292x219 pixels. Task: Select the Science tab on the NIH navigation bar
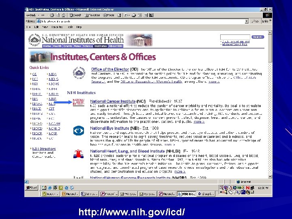click(x=88, y=46)
